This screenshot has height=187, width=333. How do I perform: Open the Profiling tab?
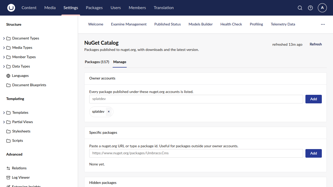tap(256, 24)
